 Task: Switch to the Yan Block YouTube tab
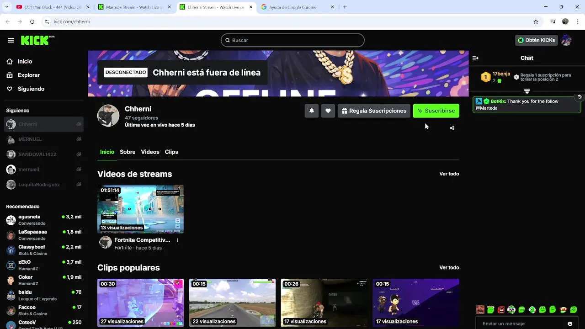click(x=53, y=7)
